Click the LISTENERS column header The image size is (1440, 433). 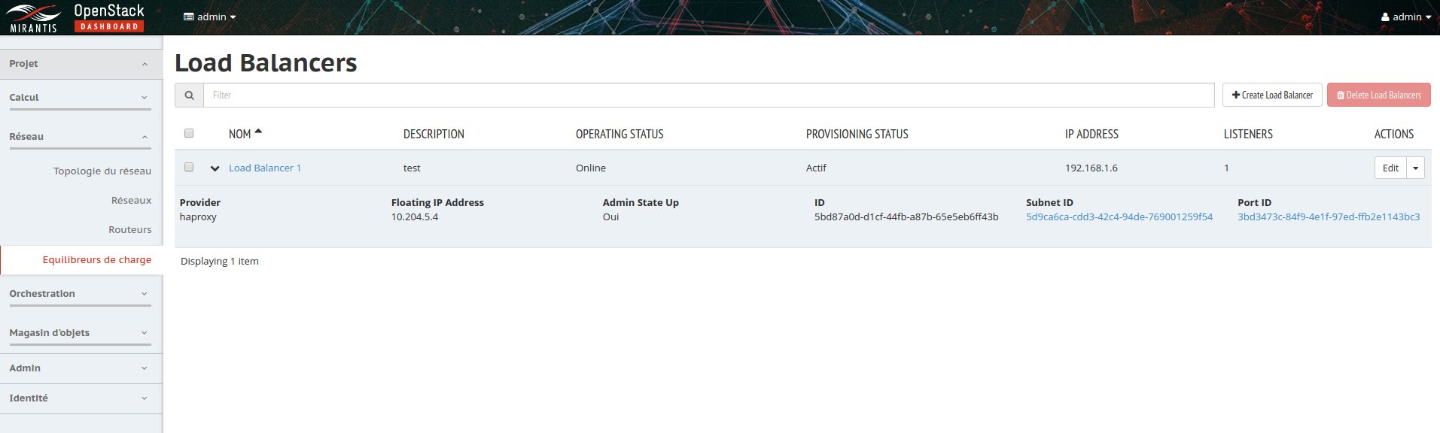click(1248, 134)
